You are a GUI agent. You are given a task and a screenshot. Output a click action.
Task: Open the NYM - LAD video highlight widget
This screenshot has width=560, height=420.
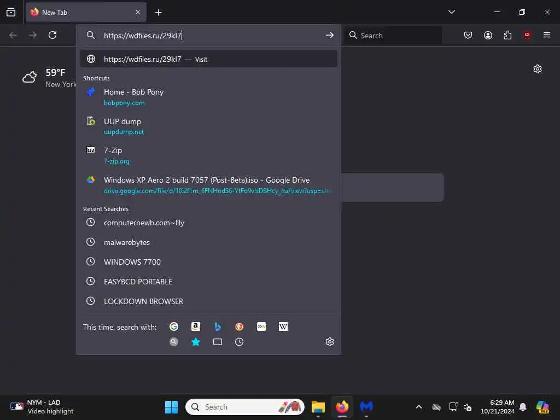tap(42, 407)
